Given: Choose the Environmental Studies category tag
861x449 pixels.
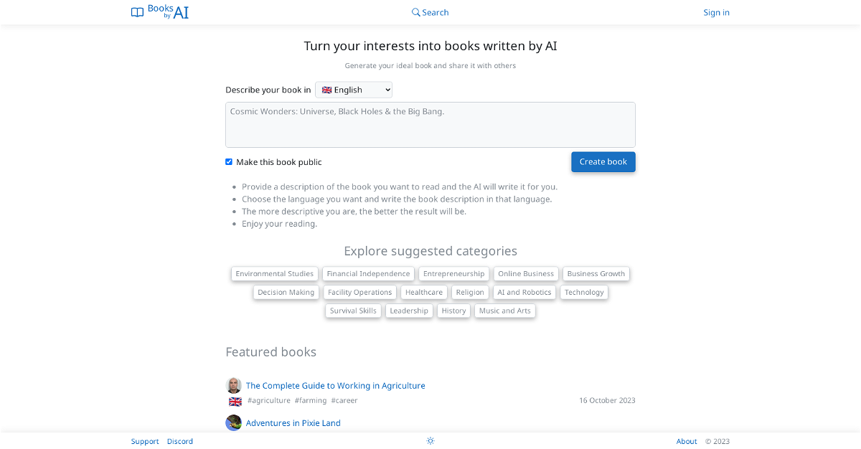Looking at the screenshot, I should [x=275, y=274].
